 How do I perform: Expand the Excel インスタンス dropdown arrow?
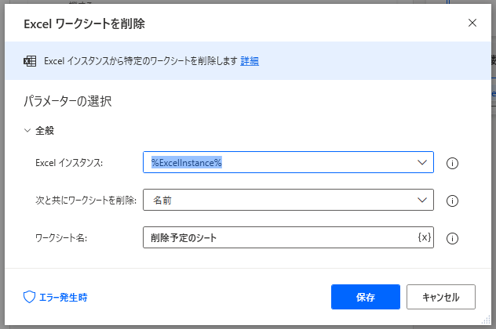click(x=421, y=162)
